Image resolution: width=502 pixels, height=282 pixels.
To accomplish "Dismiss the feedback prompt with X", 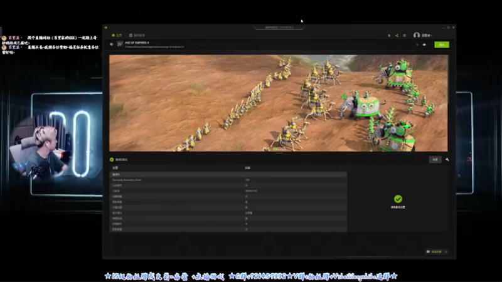I will point(446,252).
